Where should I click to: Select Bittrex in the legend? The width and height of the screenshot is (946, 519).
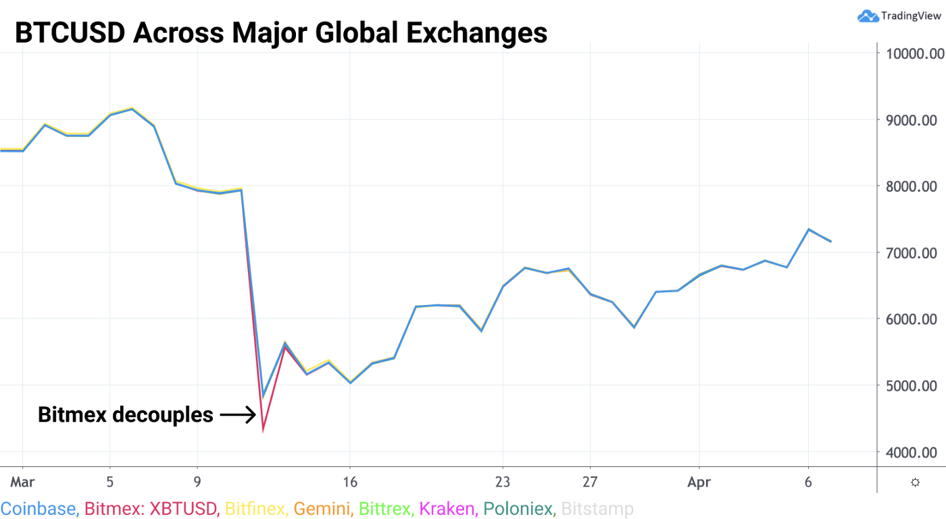click(386, 508)
